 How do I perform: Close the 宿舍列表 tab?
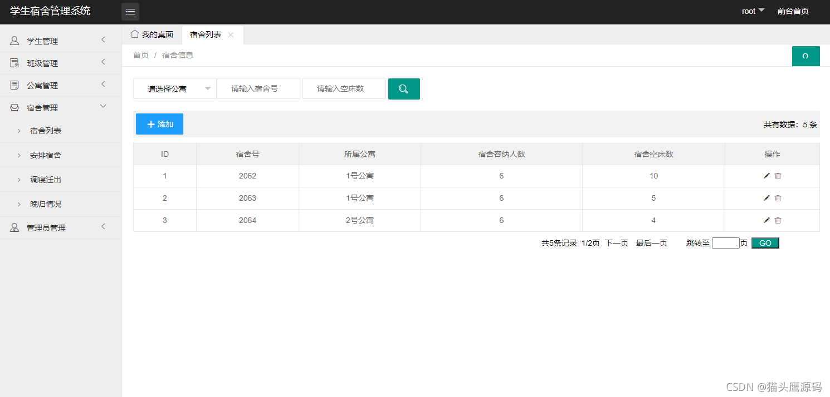(x=231, y=34)
